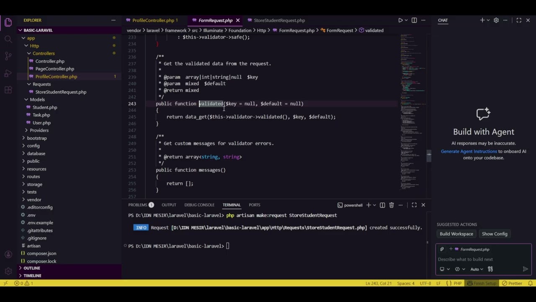Switch to StoreStudentRequest.php editor tab

[x=279, y=20]
